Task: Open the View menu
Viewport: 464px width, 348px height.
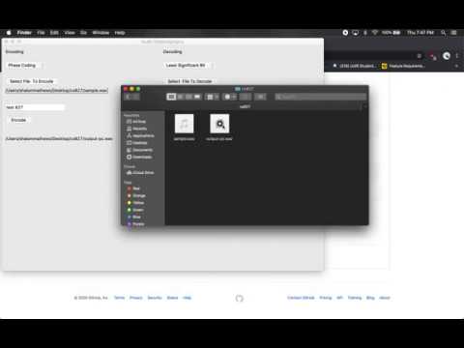Action: point(70,33)
